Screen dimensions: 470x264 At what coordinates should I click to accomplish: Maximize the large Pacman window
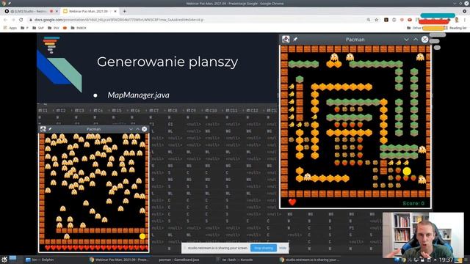point(416,39)
